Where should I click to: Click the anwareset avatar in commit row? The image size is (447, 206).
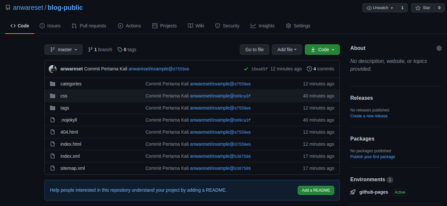click(x=53, y=69)
